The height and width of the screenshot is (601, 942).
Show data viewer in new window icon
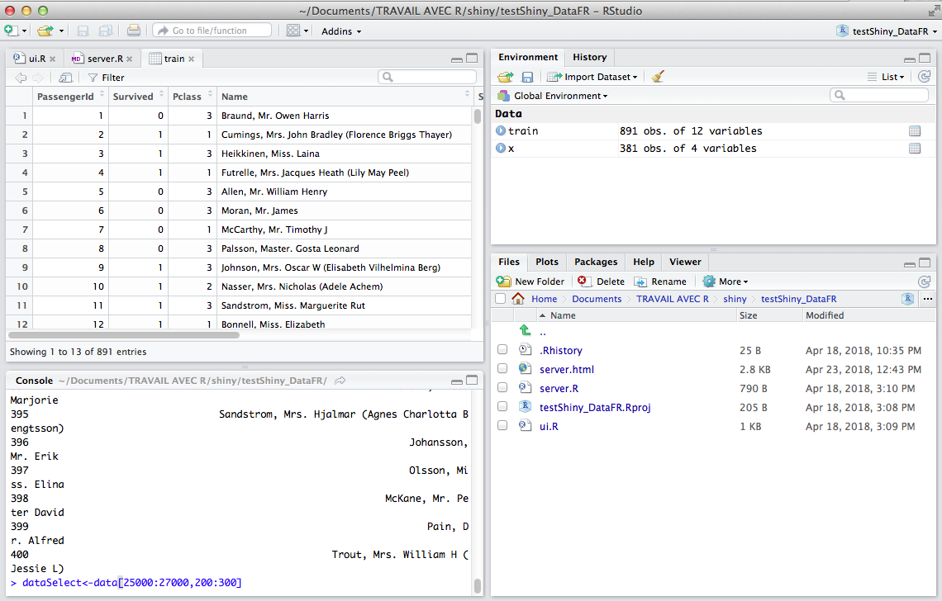pyautogui.click(x=65, y=78)
